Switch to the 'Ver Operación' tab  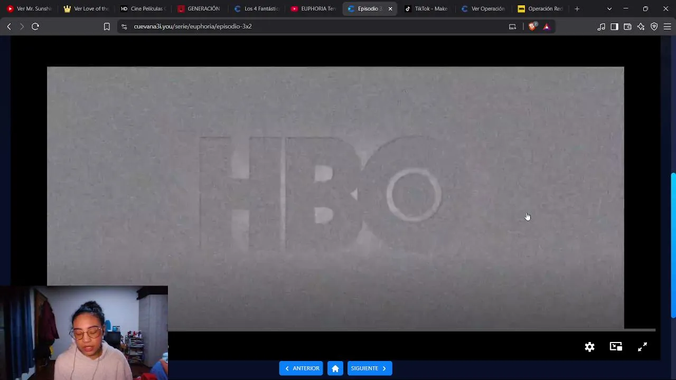[x=484, y=8]
